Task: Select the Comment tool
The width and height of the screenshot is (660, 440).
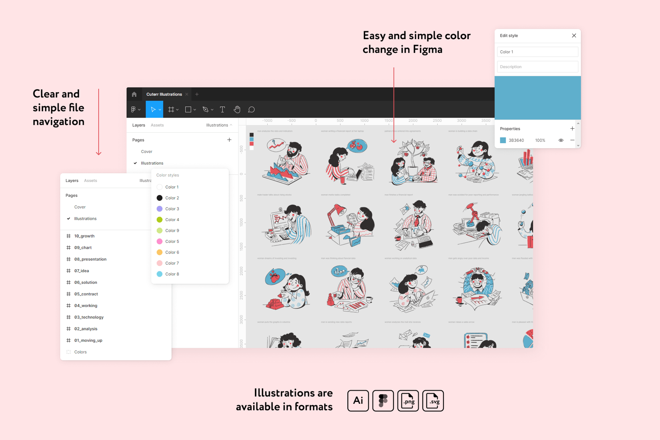Action: [251, 110]
